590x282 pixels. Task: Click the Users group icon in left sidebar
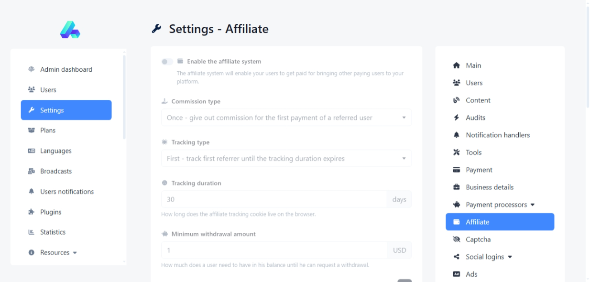coord(32,90)
